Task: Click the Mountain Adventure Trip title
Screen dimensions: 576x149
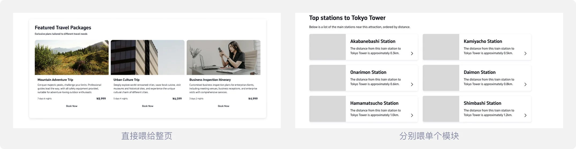Action: (55, 80)
